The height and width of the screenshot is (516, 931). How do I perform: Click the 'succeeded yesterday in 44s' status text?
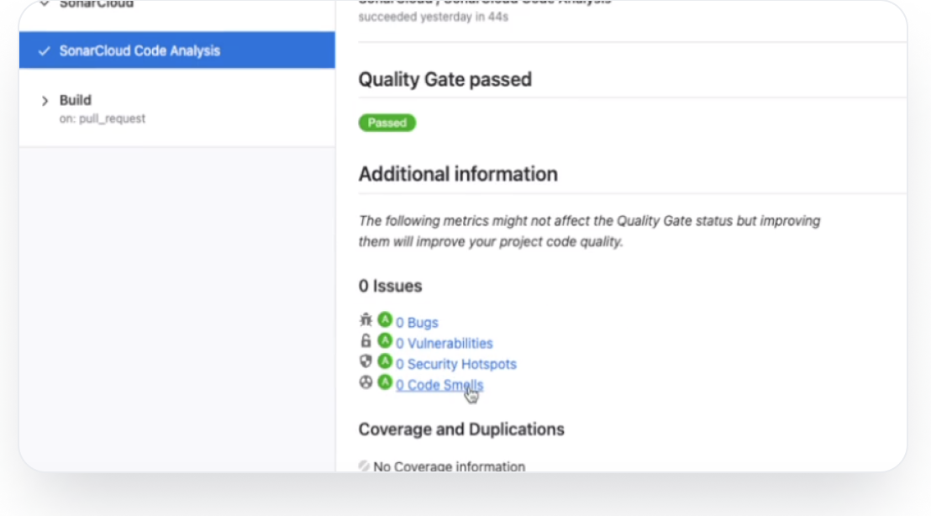pyautogui.click(x=433, y=17)
